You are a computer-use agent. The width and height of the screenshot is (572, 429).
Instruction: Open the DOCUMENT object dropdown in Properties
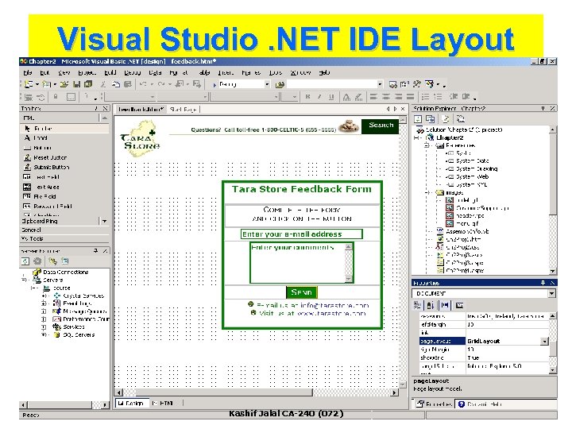551,293
